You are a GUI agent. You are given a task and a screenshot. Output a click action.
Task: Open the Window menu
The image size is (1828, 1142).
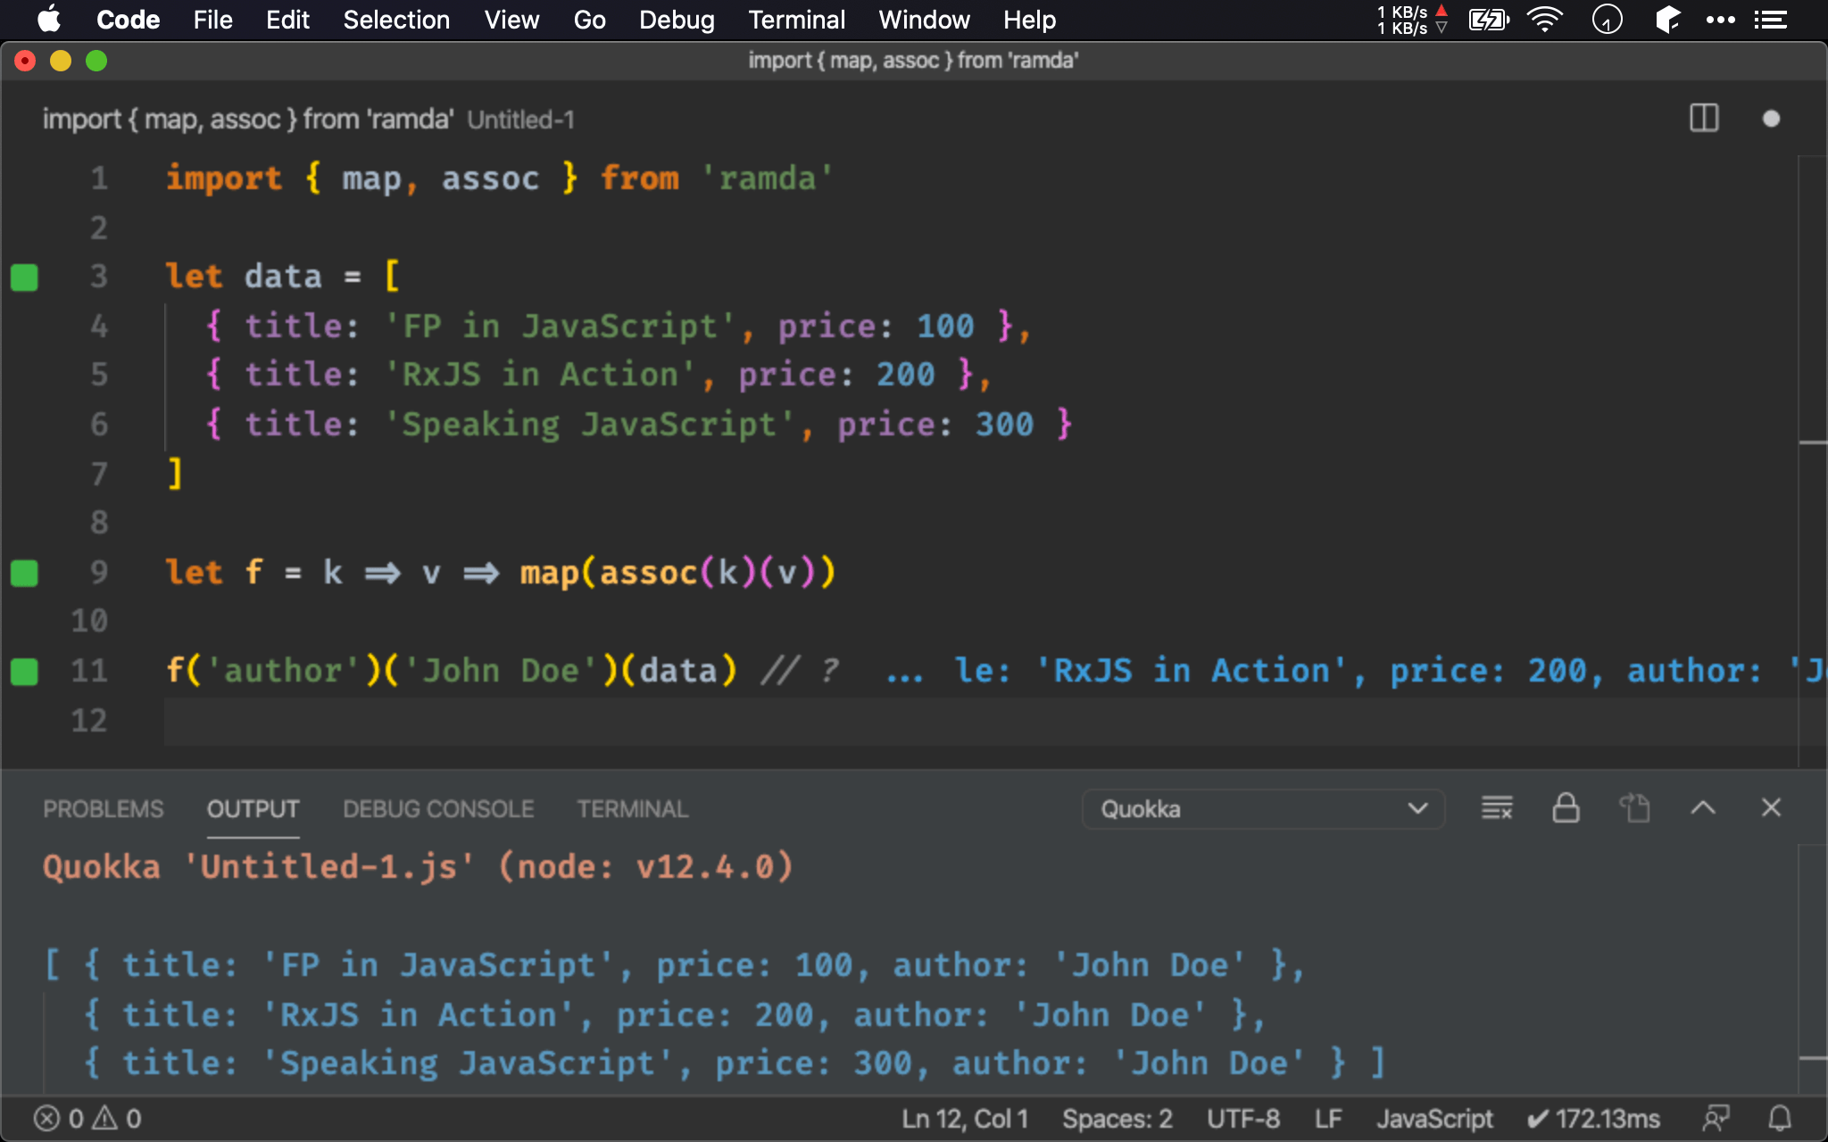924,20
